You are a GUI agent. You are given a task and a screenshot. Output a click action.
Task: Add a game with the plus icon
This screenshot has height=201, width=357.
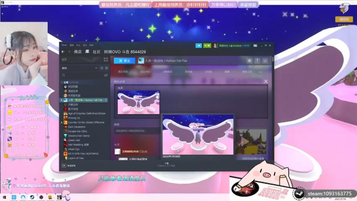click(64, 166)
